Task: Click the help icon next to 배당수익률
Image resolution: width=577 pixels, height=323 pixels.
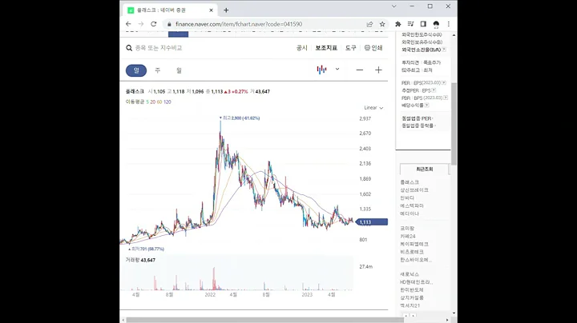Action: 427,106
